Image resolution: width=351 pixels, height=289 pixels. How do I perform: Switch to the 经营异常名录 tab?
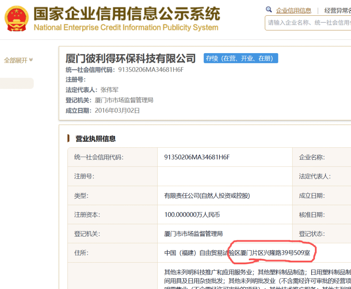[338, 11]
